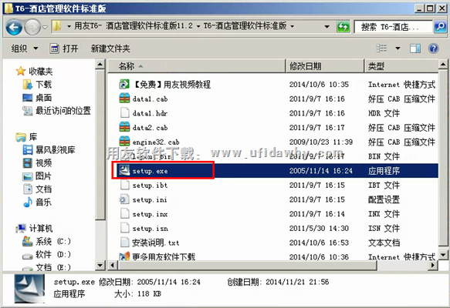
Task: Expand the dropdown after T6-酒店管理软件标准版 breadcrumb
Action: coord(293,26)
